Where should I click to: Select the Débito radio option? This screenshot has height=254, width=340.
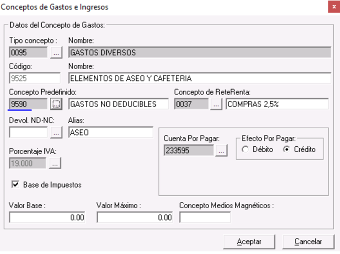(x=245, y=150)
